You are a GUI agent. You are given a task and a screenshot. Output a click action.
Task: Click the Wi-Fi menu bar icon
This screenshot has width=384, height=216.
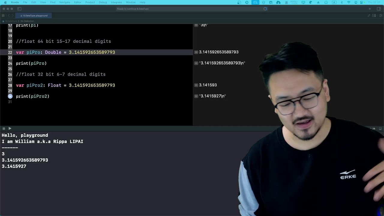click(349, 2)
